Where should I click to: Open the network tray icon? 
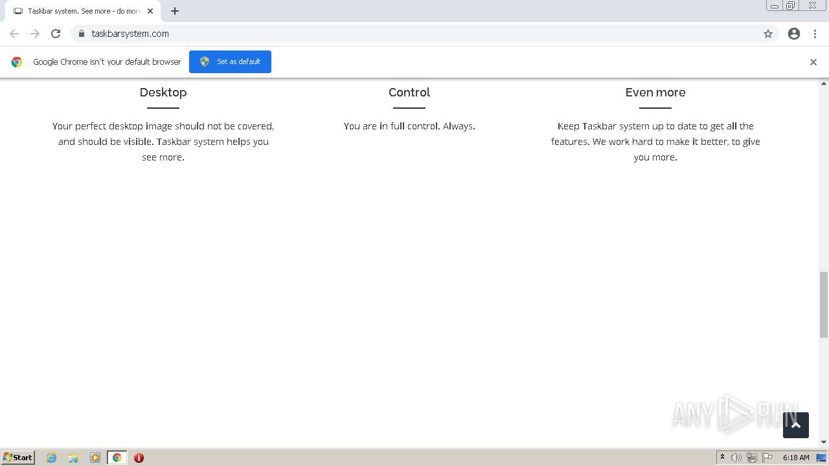[752, 458]
